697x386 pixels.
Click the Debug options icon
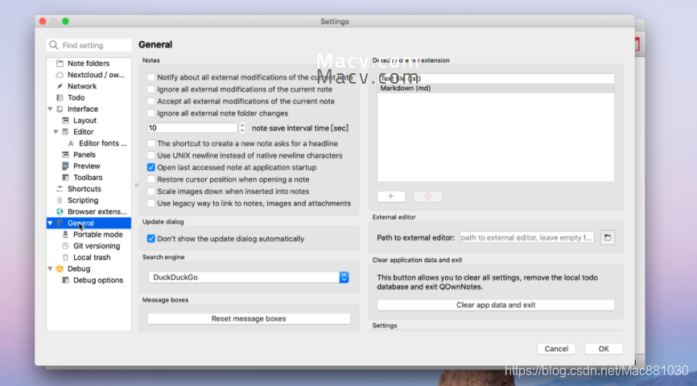(x=65, y=281)
